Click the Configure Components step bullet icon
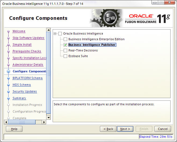This screenshot has height=142, width=177. tap(9, 71)
